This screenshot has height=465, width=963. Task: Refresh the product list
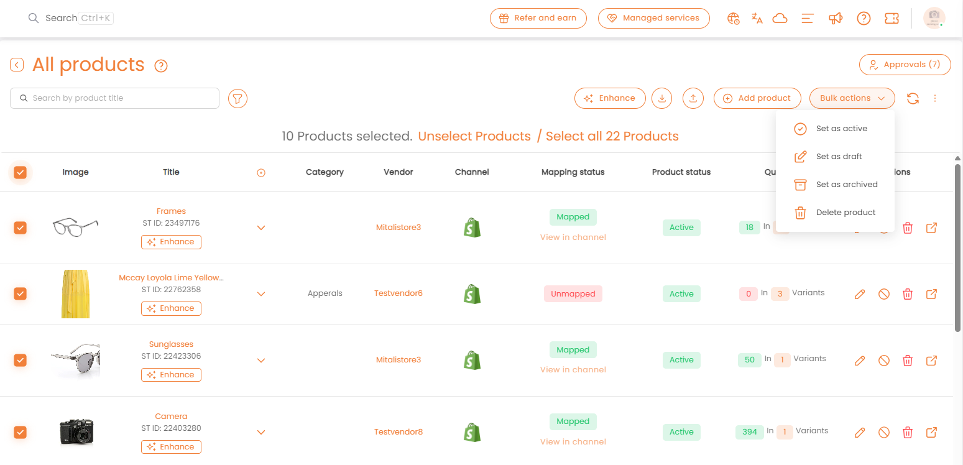[x=913, y=98]
